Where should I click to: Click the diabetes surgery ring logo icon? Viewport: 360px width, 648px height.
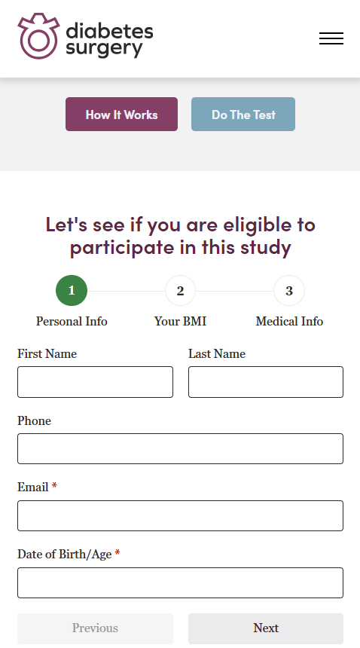coord(38,36)
